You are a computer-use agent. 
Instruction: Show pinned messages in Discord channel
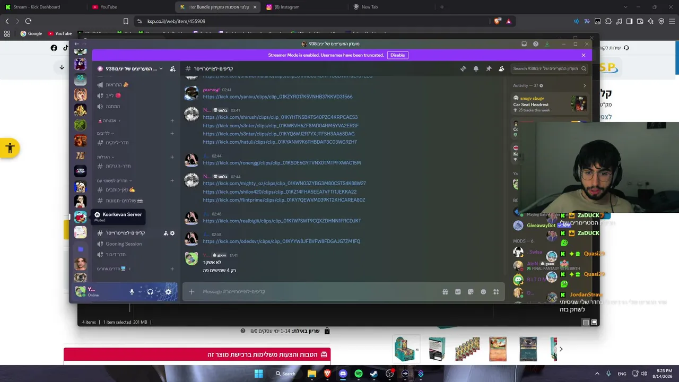[x=489, y=68]
